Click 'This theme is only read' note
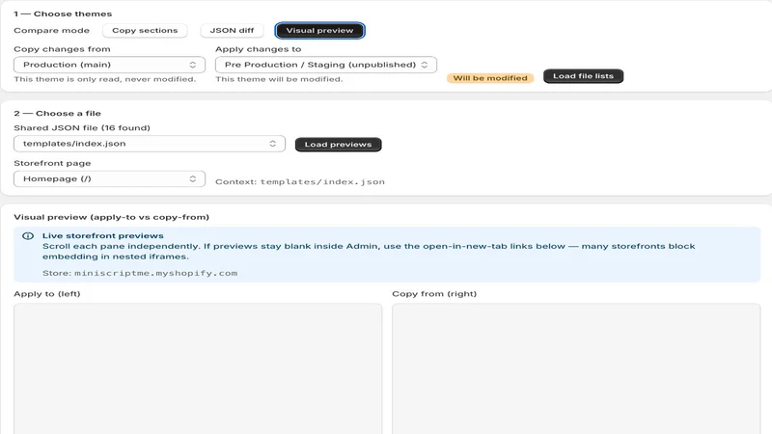Screen dimensions: 772x434 coord(105,79)
